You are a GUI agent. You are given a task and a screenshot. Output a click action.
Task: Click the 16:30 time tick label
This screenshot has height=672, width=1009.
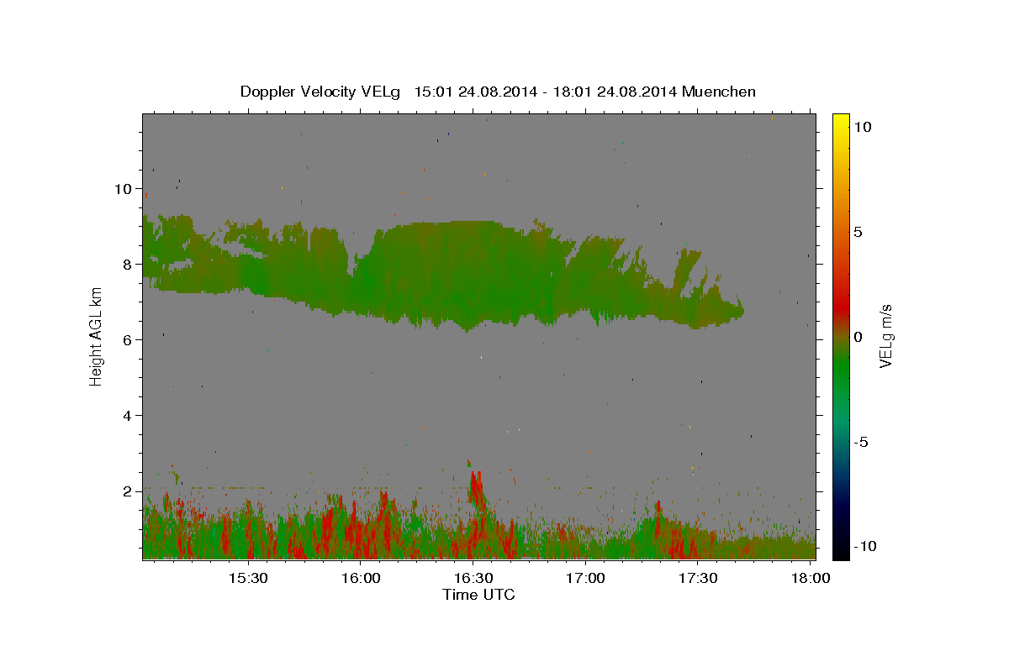click(x=473, y=579)
